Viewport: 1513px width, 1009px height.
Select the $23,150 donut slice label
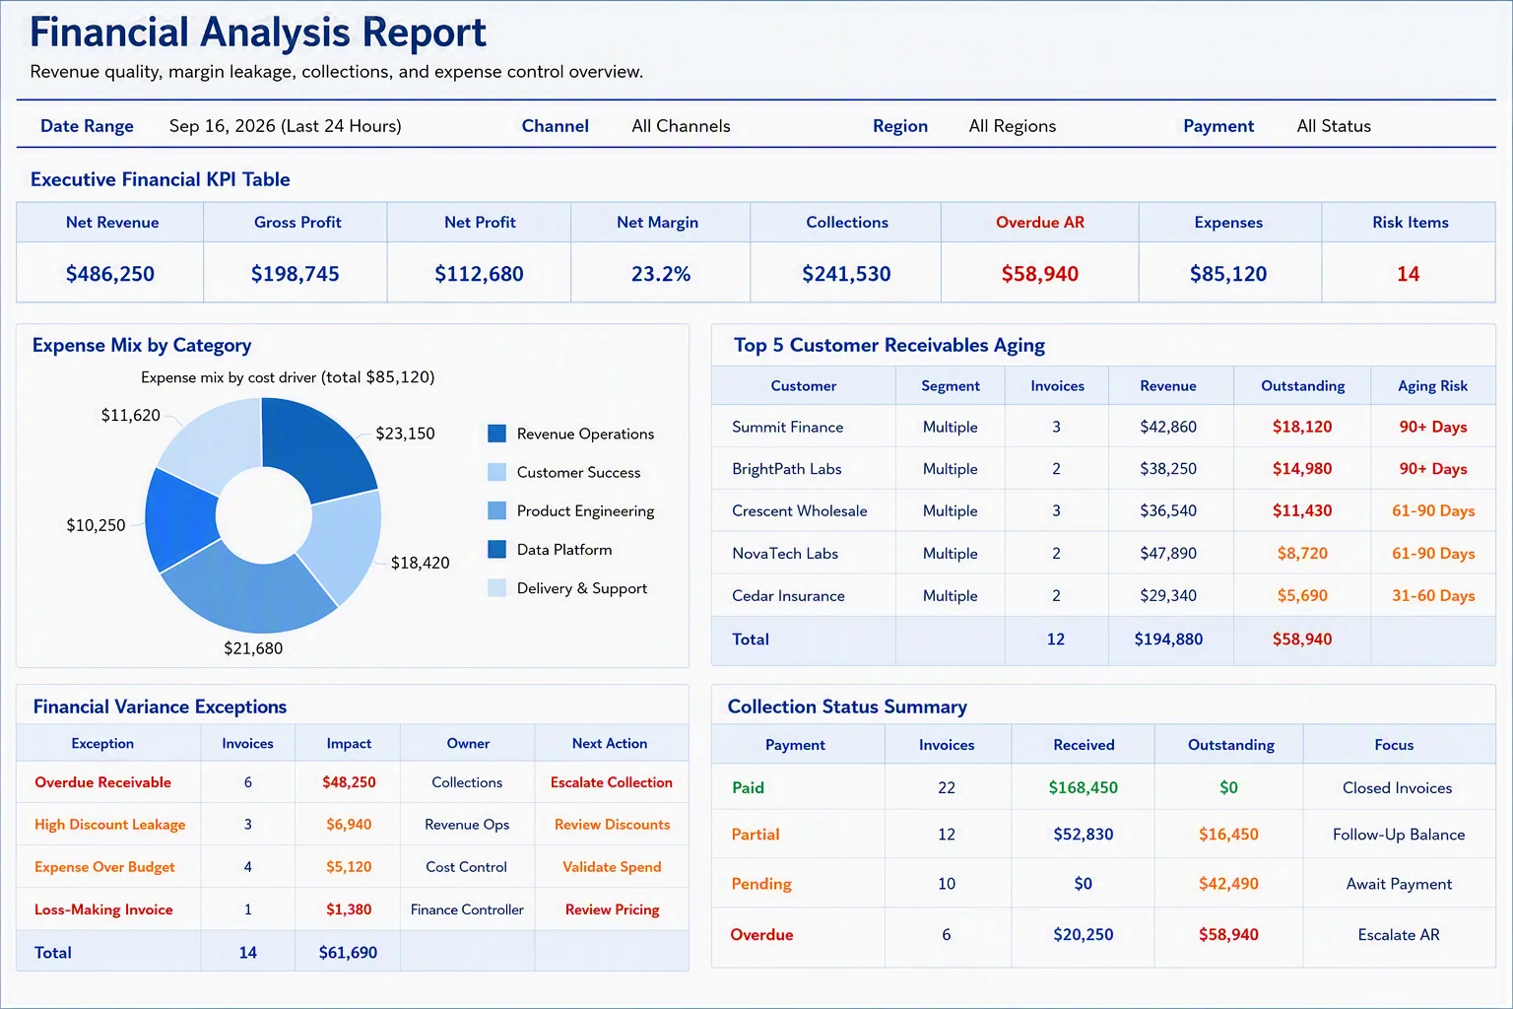pos(405,434)
